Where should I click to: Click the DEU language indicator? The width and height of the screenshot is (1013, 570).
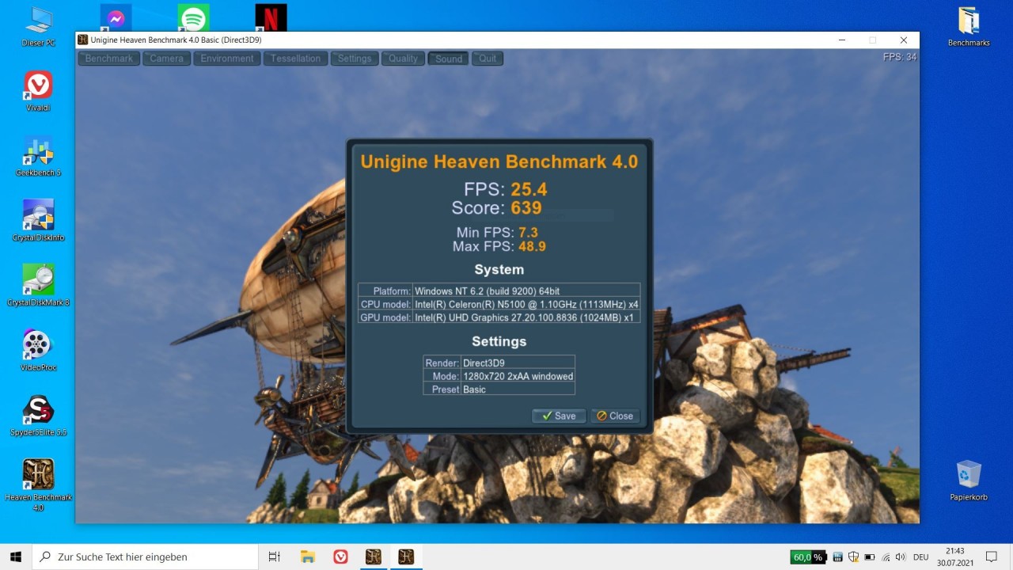(x=920, y=557)
